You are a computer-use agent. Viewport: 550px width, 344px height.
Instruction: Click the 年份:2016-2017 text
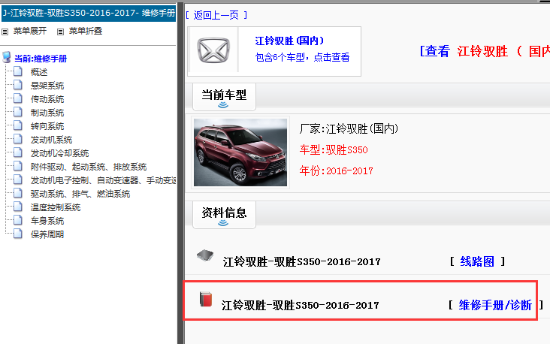tap(336, 170)
